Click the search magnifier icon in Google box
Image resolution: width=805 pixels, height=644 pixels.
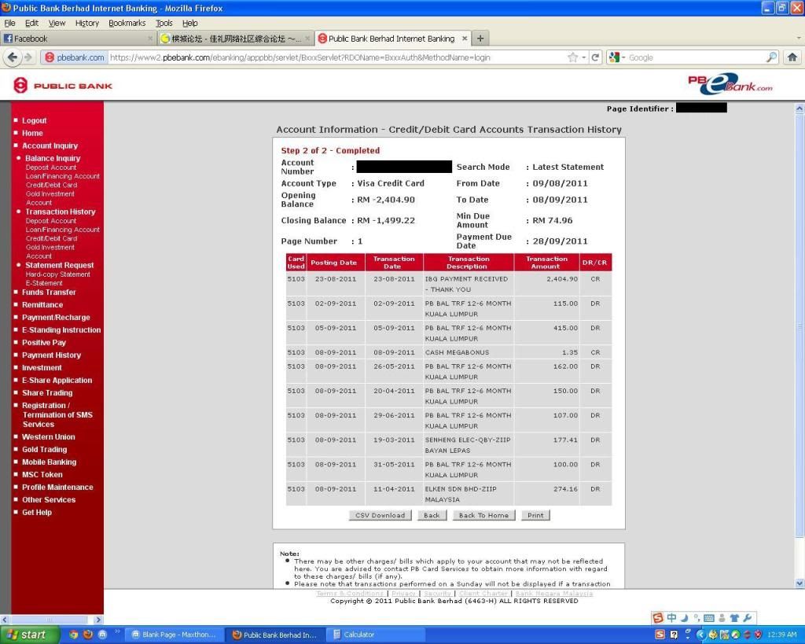771,57
